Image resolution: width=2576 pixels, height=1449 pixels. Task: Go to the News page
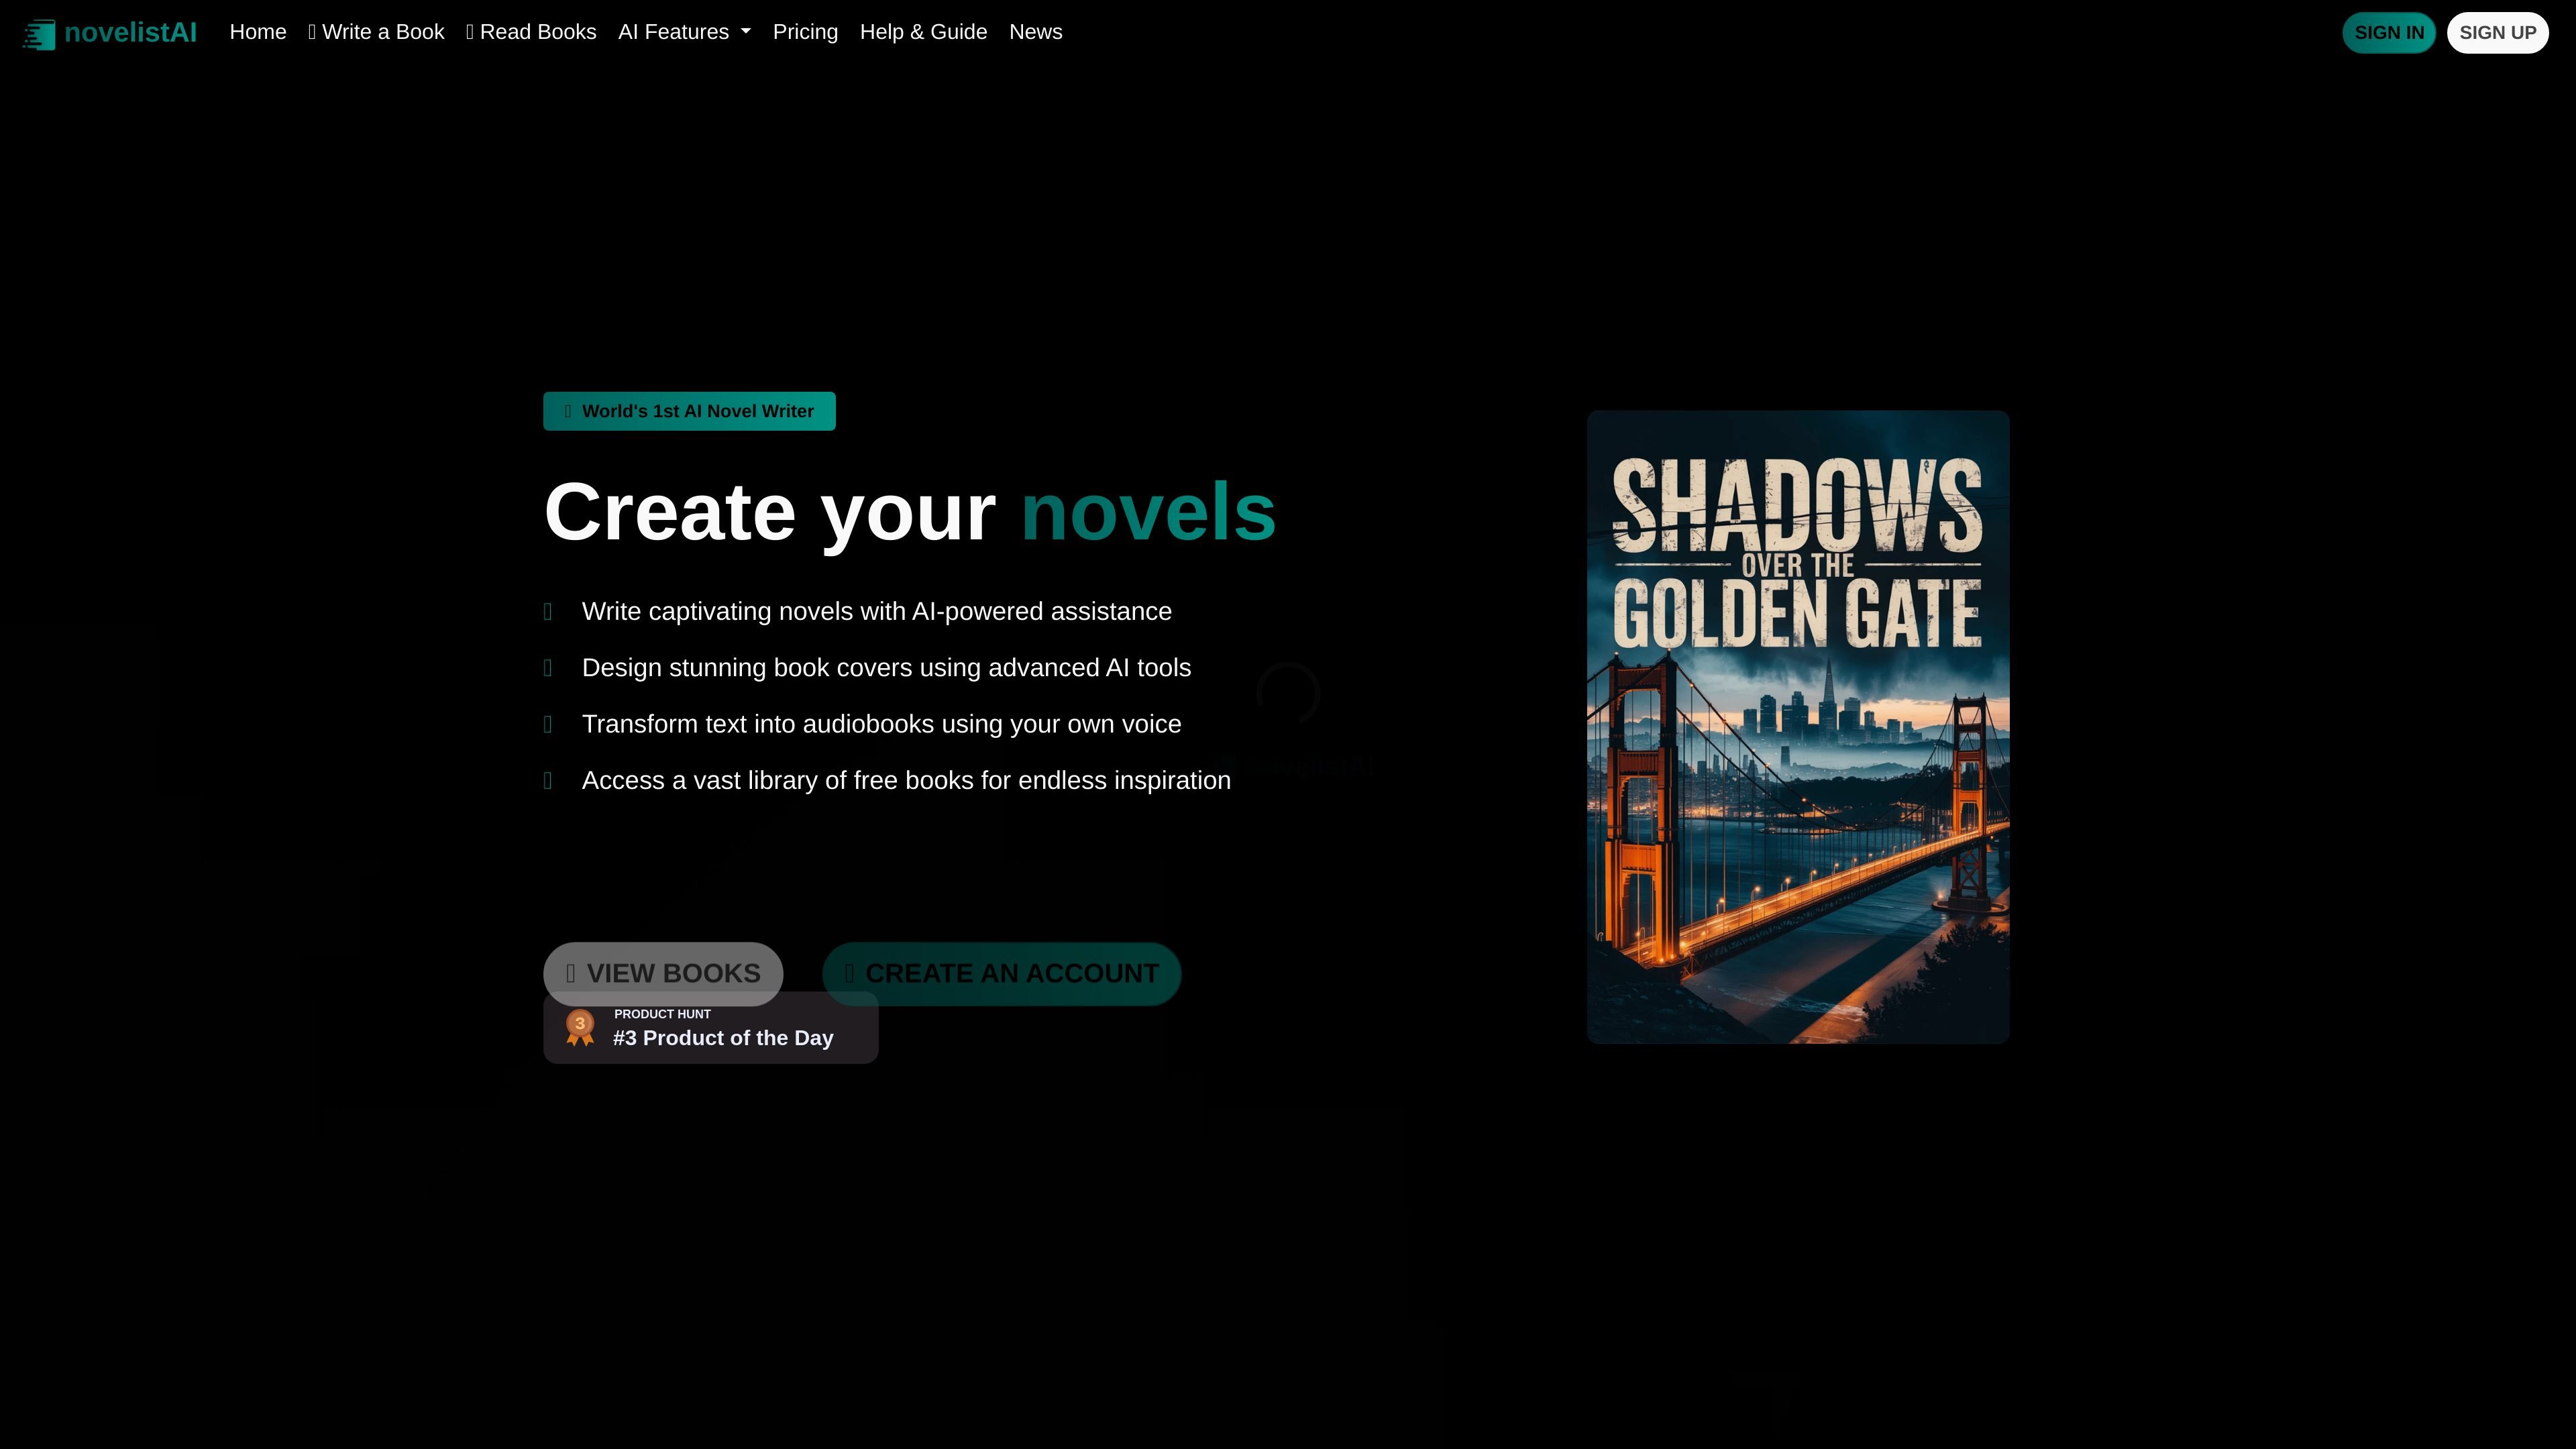(1035, 32)
